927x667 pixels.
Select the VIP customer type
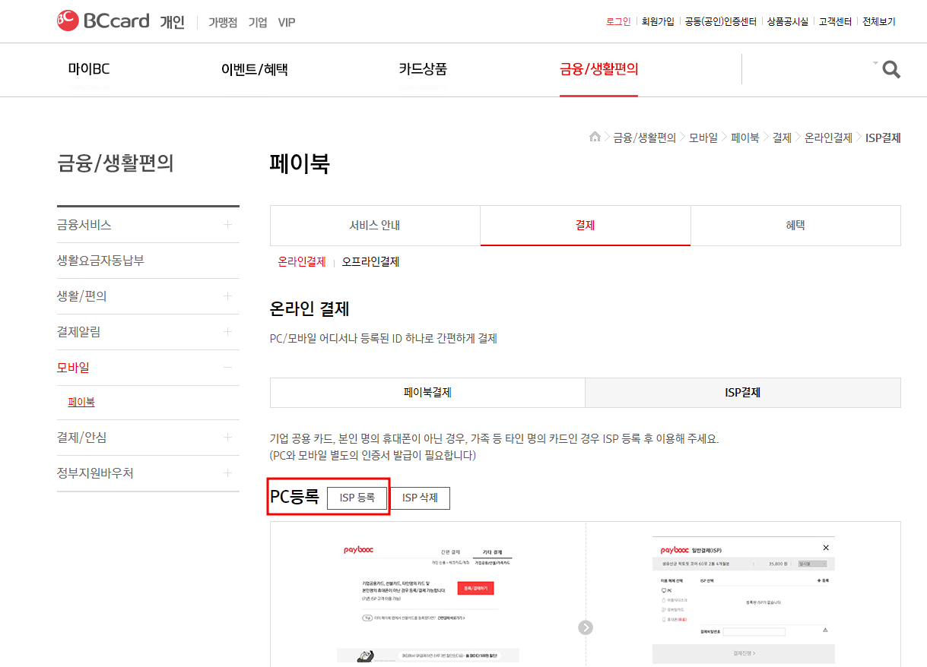click(287, 22)
